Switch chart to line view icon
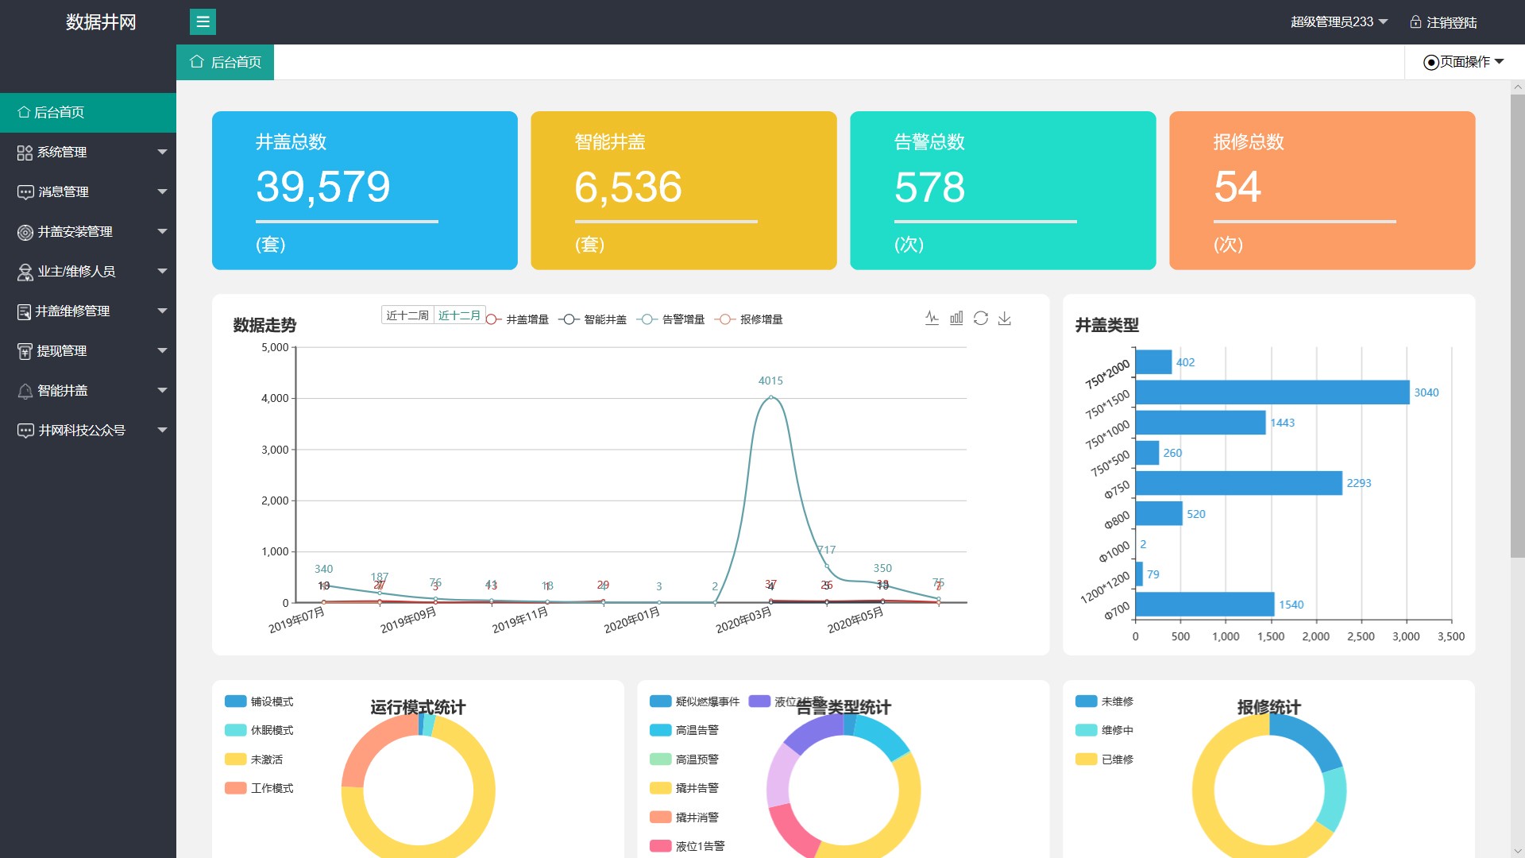 point(932,318)
